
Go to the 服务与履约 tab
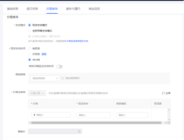[73, 9]
